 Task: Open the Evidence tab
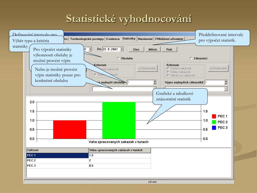coord(113,39)
